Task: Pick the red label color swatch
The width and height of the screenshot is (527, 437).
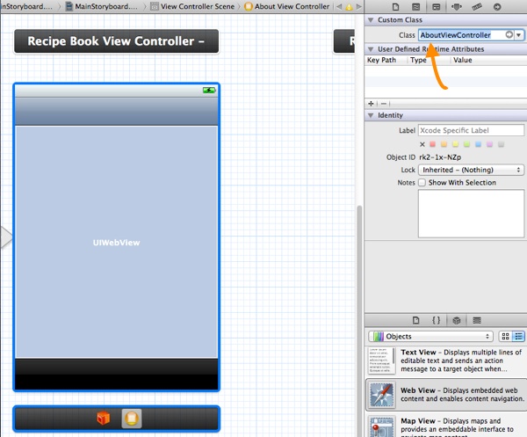Action: 433,144
